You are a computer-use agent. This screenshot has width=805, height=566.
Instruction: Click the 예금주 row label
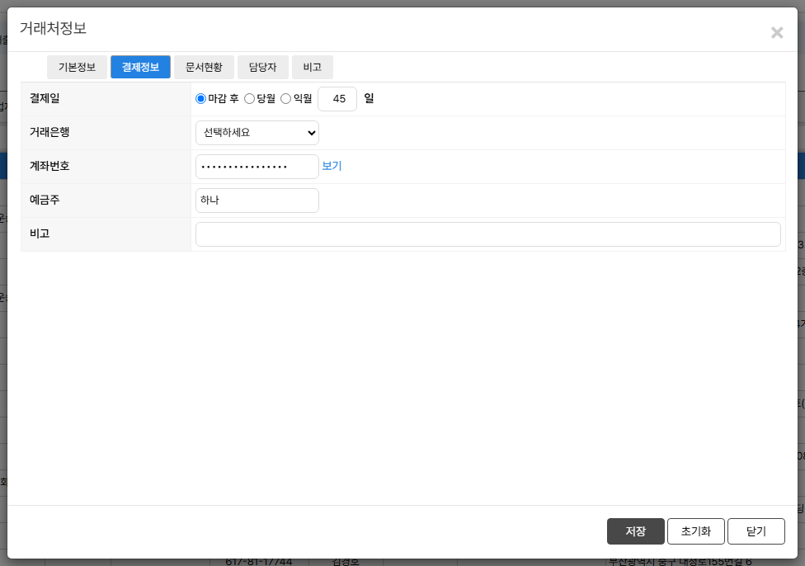tap(45, 200)
